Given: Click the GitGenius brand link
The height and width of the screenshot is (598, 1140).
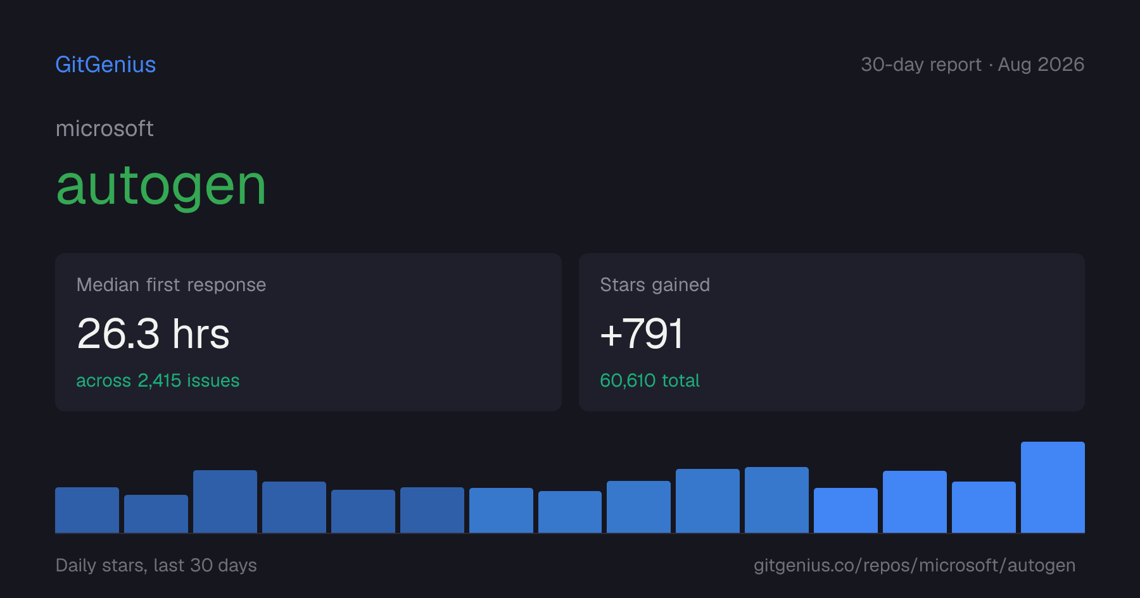Looking at the screenshot, I should (106, 65).
